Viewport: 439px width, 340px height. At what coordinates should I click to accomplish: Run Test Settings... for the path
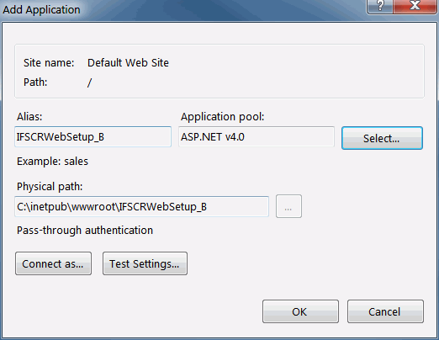pos(145,263)
